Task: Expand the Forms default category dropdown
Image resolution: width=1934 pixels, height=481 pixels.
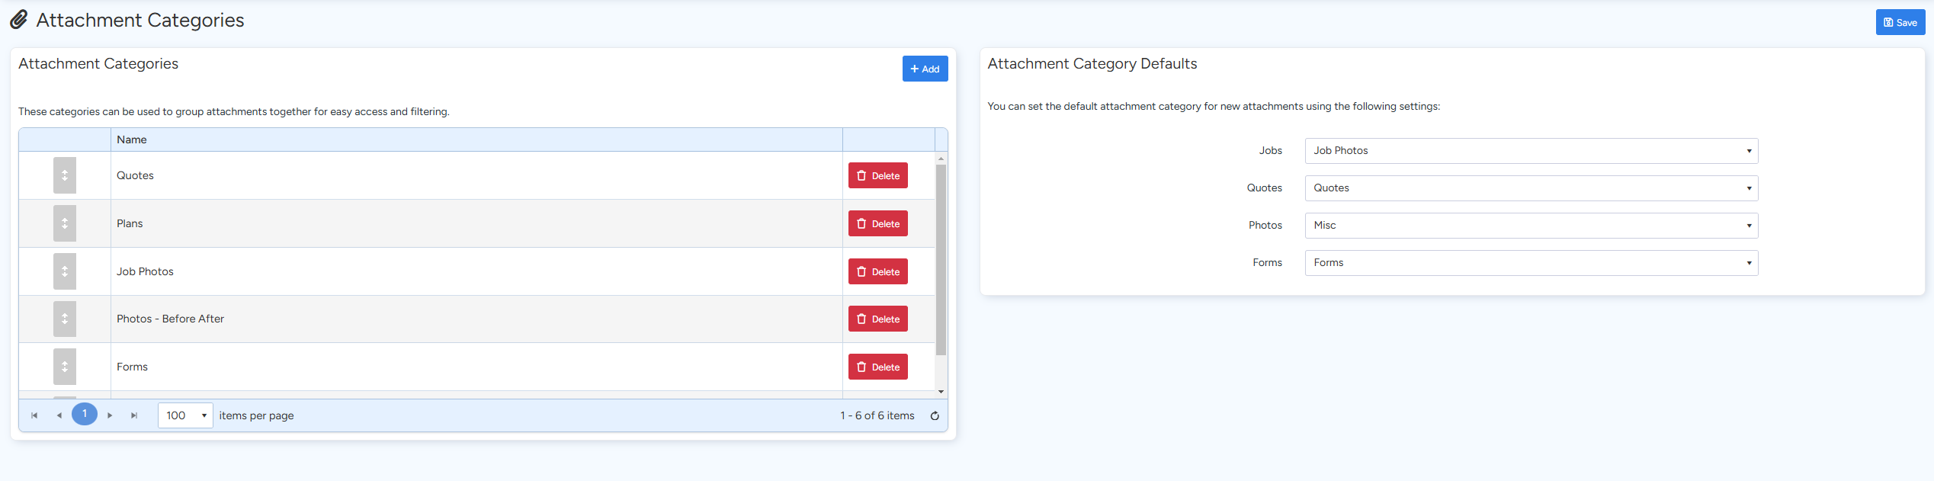Action: [x=1531, y=263]
